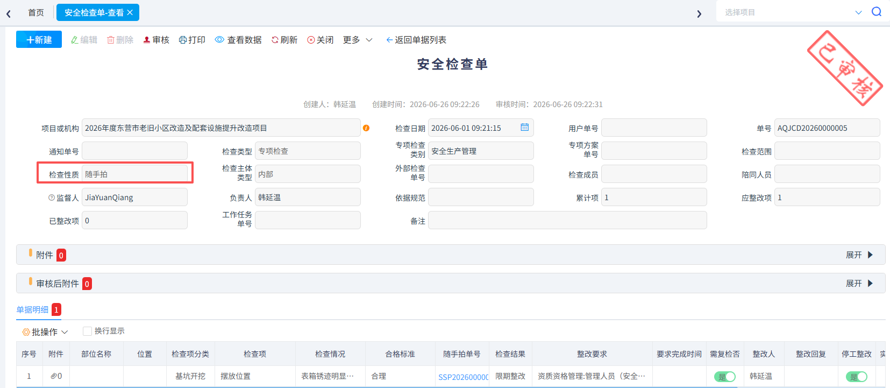Screen dimensions: 890x388
Task: Click the 监督人 field JiaYuanQiang
Action: click(134, 197)
